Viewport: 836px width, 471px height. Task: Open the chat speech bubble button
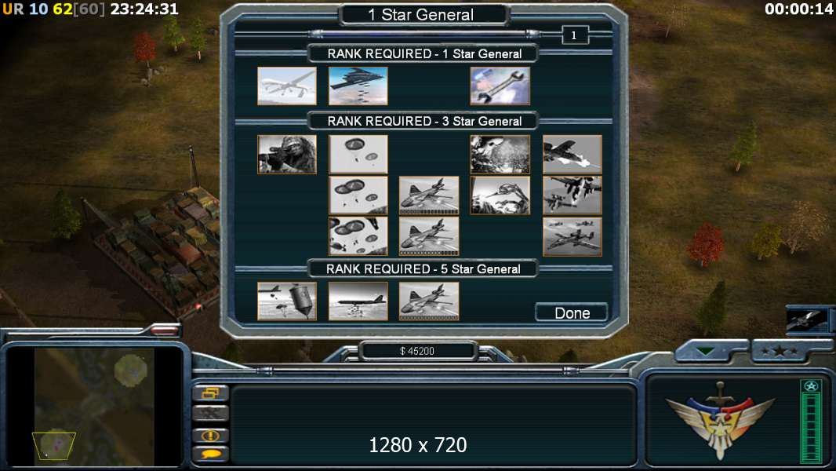210,454
